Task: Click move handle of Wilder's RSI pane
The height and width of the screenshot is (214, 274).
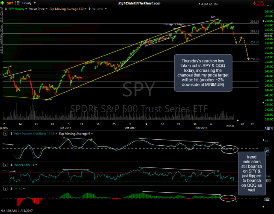Action: (12, 165)
